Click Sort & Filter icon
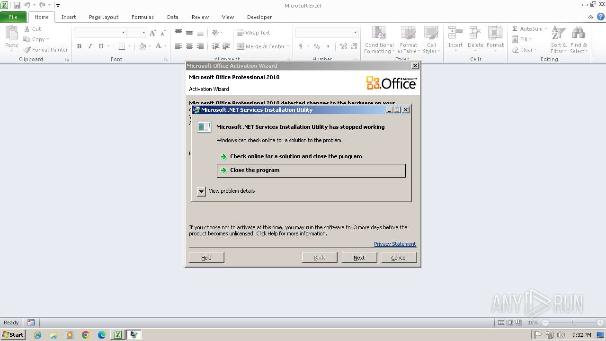Screen dimensions: 606x341 [559, 33]
